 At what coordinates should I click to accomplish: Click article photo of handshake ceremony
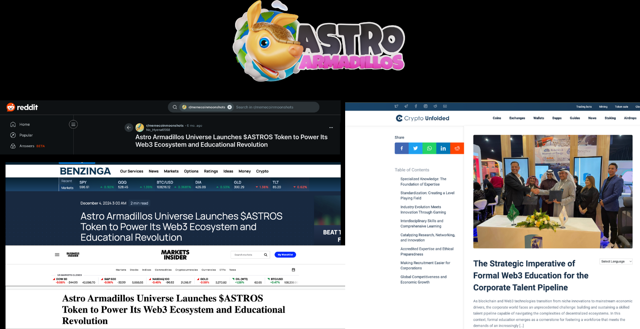[553, 192]
